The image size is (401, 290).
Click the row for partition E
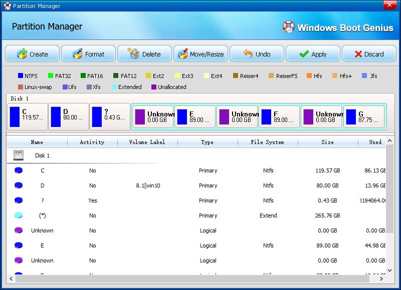(43, 245)
